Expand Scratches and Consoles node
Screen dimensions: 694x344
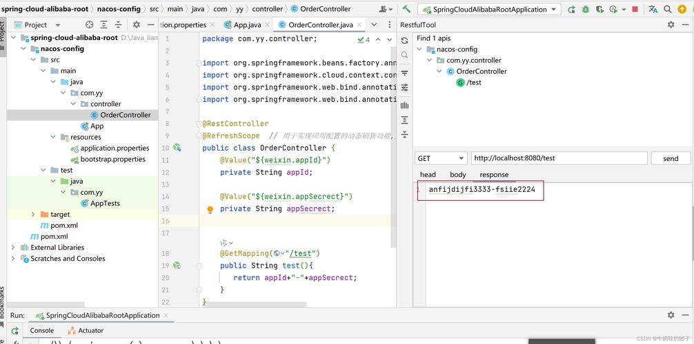pos(13,258)
